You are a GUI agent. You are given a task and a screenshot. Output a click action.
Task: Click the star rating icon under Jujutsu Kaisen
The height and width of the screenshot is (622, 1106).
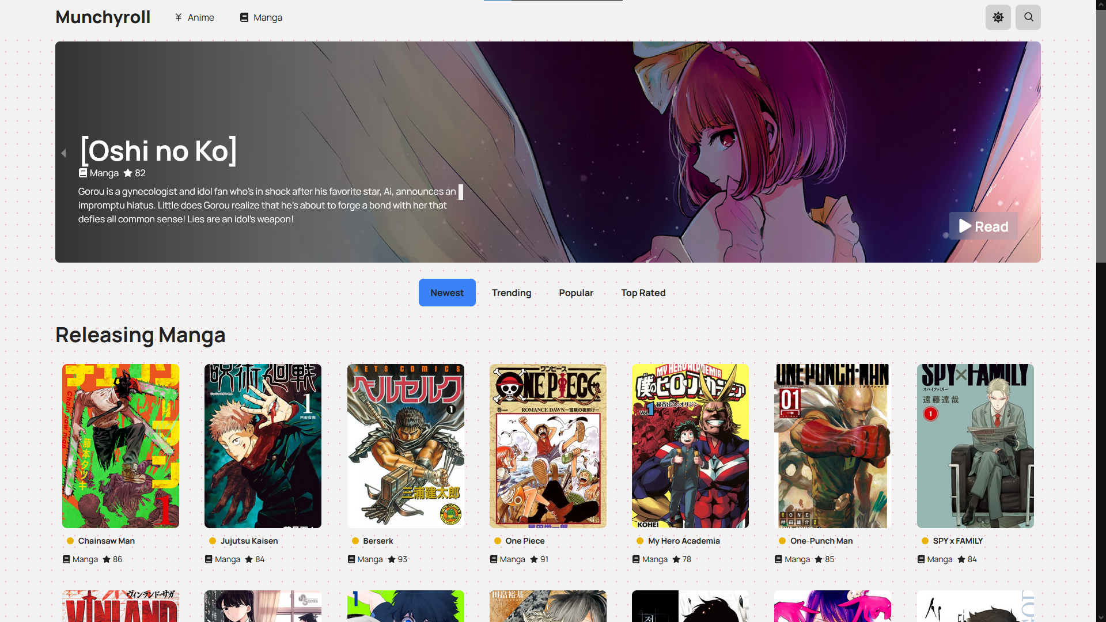click(x=249, y=559)
